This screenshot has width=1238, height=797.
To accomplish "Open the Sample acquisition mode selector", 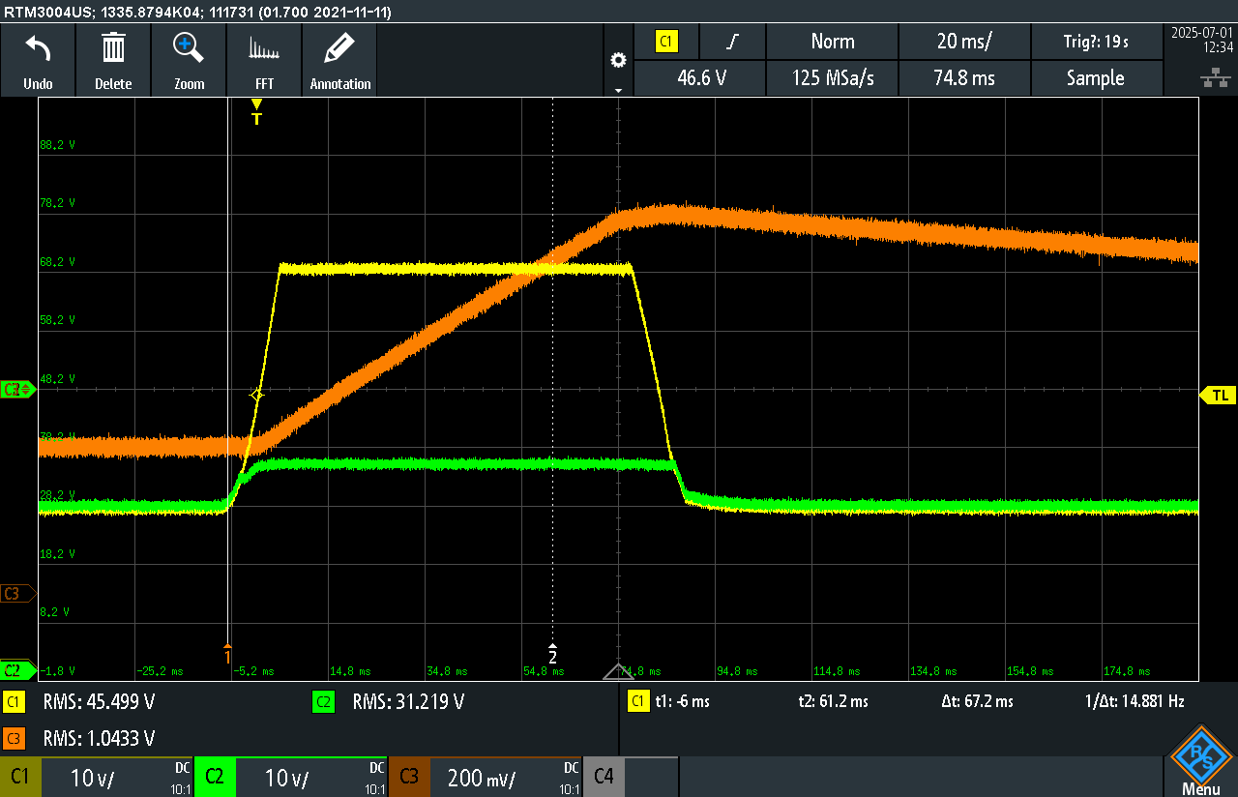I will (x=1095, y=78).
